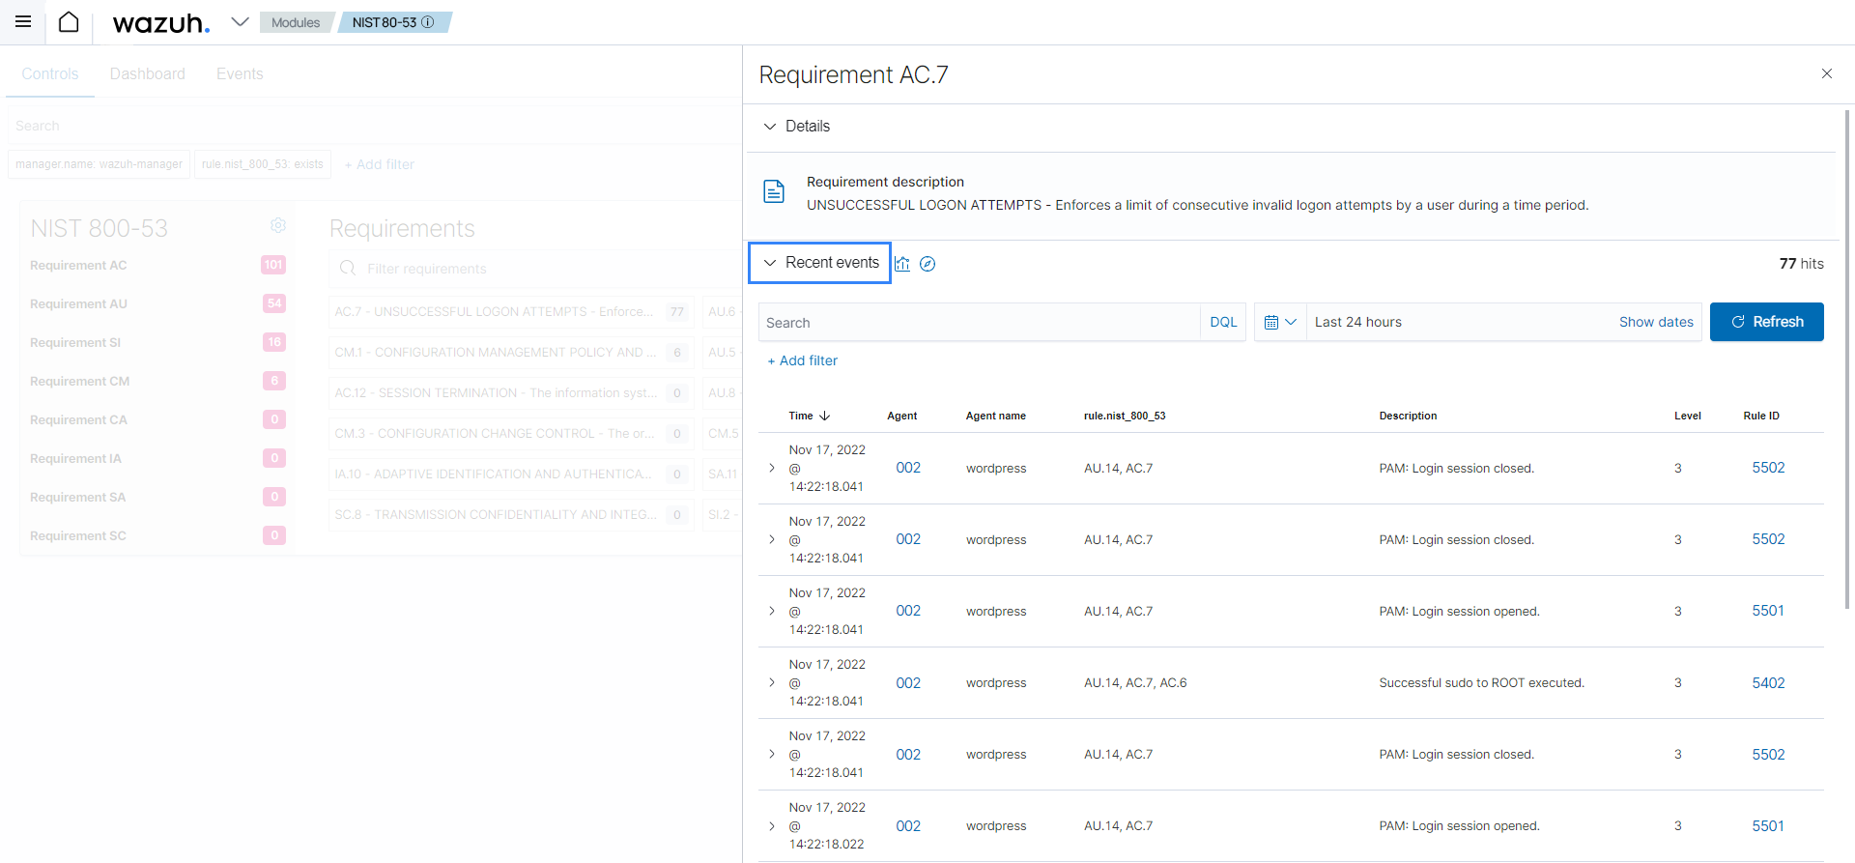Open the calendar quick date menu
Image resolution: width=1855 pixels, height=863 pixels.
pyautogui.click(x=1280, y=322)
